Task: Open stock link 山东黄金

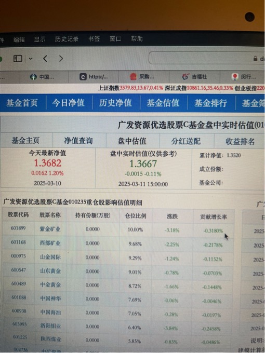Action: coord(50,271)
